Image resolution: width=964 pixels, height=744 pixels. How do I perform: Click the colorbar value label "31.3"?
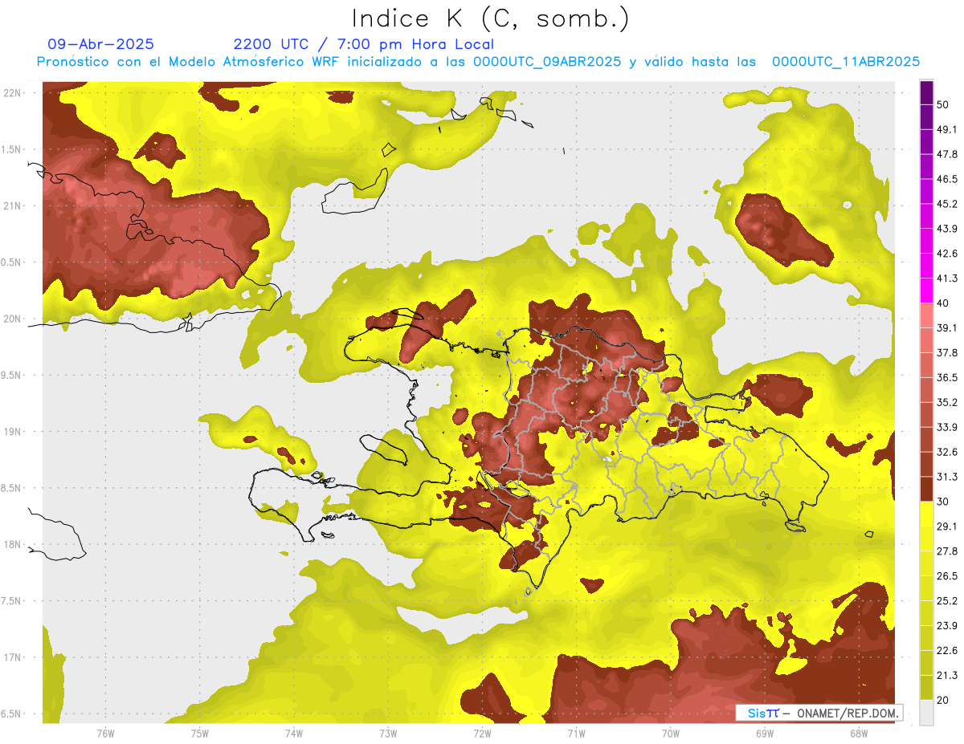click(x=947, y=477)
